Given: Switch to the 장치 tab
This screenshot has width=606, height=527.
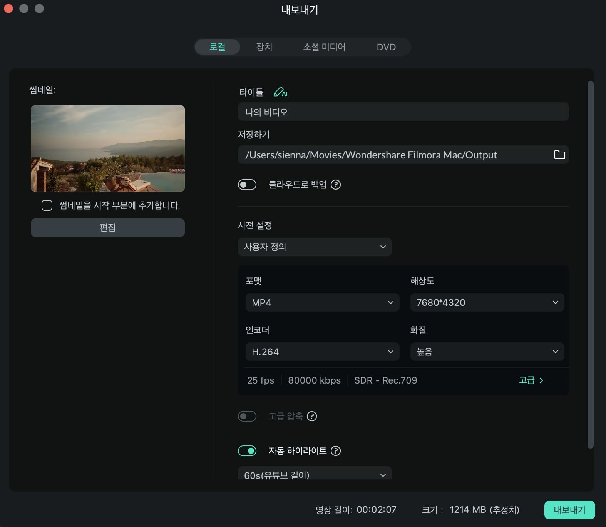Looking at the screenshot, I should [264, 47].
